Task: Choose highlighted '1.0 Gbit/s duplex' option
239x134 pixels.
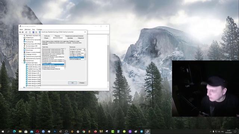Action: click(x=77, y=58)
